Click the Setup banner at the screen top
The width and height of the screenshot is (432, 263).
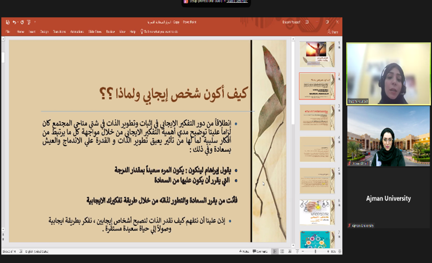(216, 2)
